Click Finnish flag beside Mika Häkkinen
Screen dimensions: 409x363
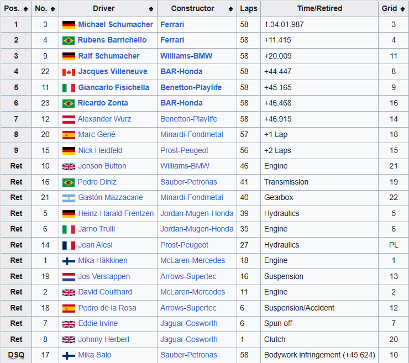69,261
